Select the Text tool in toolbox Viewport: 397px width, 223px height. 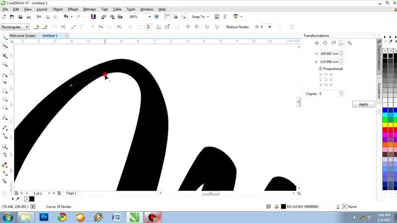click(x=4, y=118)
